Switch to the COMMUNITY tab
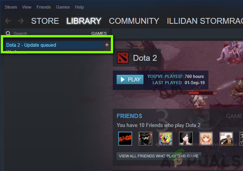Screen dimensions: 243x171 (134, 21)
